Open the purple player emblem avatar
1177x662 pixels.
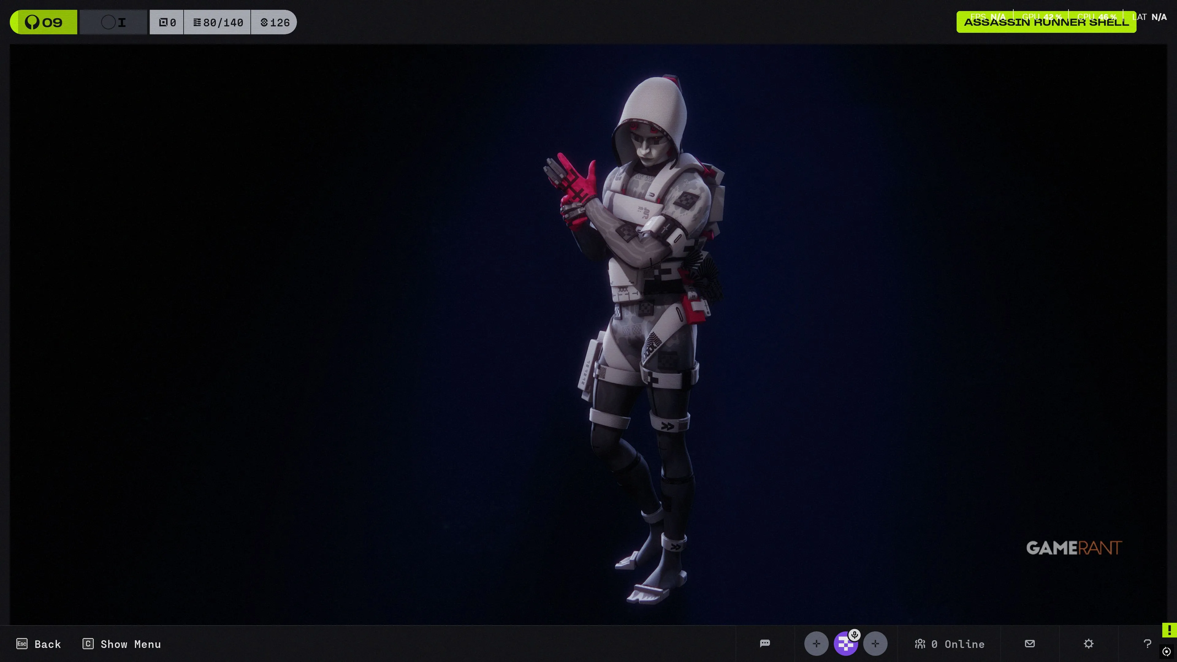[x=845, y=645]
